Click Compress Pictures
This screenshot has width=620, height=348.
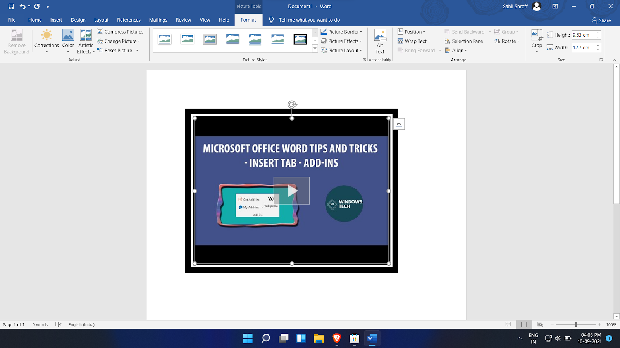120,32
